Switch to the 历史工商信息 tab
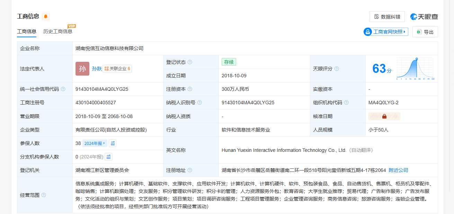This screenshot has height=214, width=454. tap(58, 31)
